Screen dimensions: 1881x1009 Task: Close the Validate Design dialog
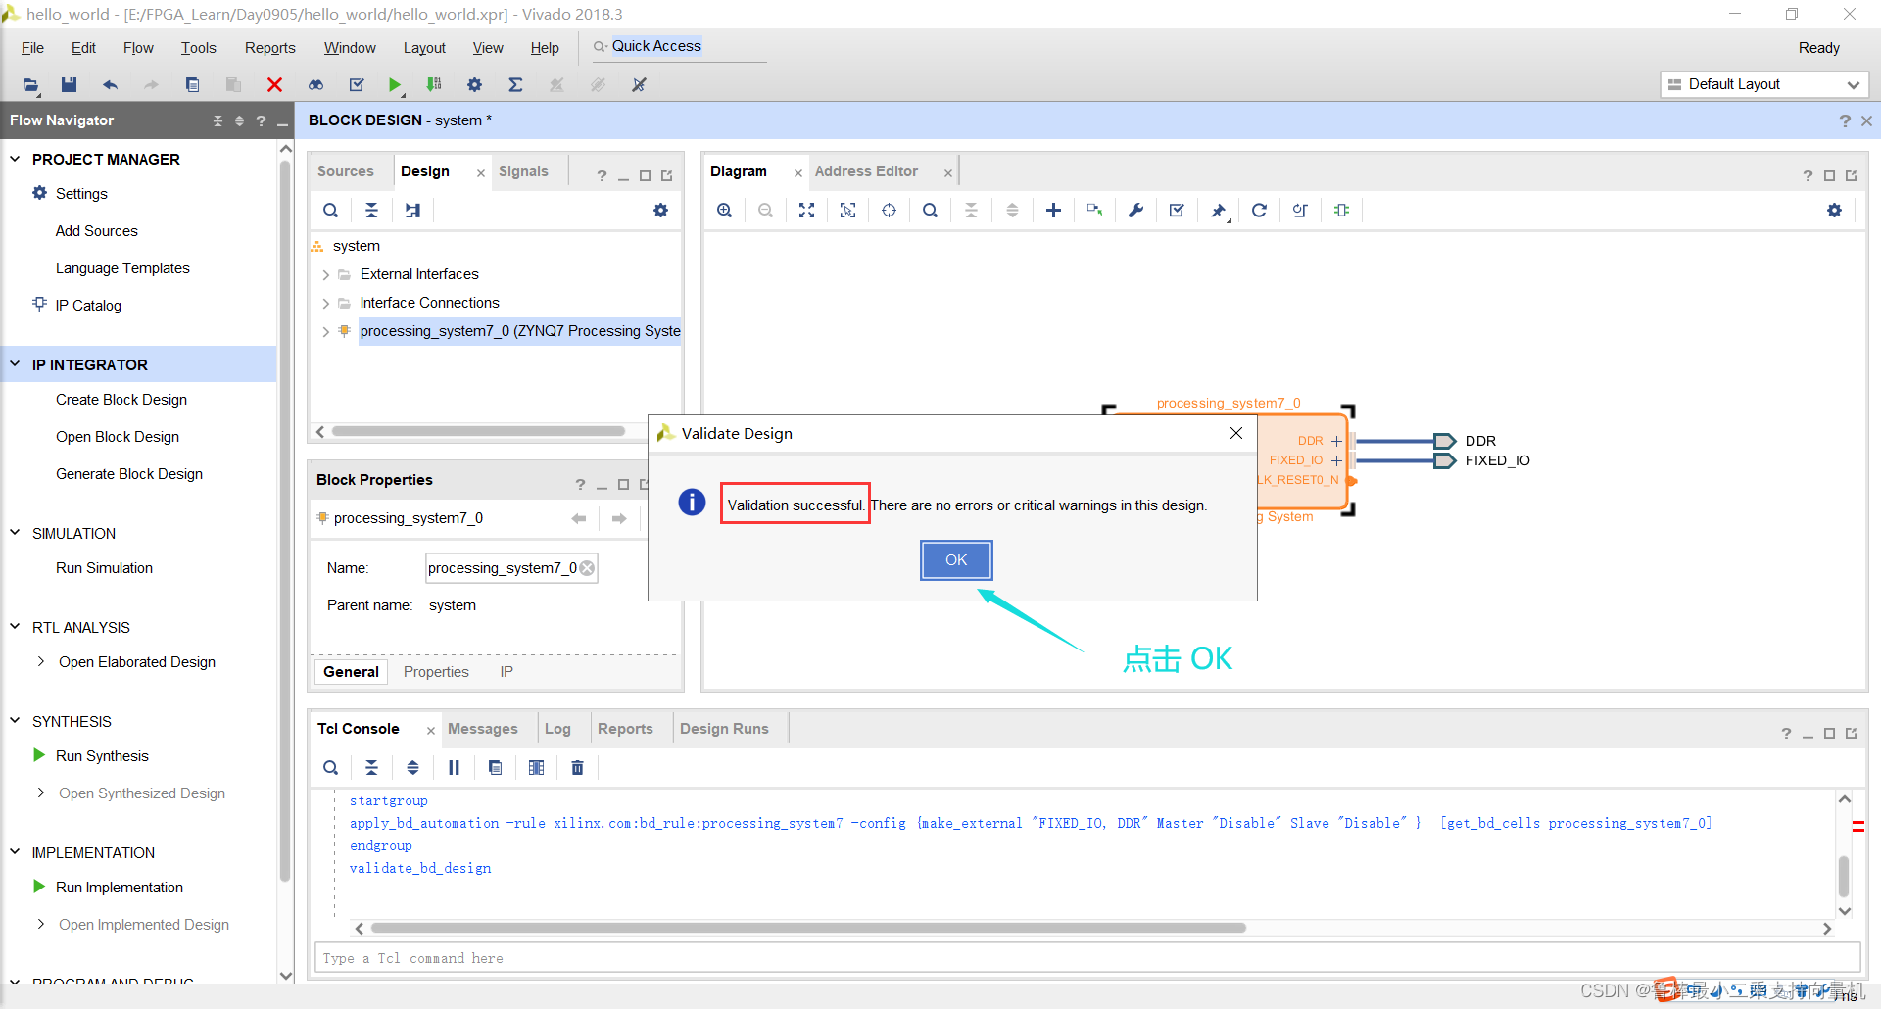pyautogui.click(x=1236, y=433)
